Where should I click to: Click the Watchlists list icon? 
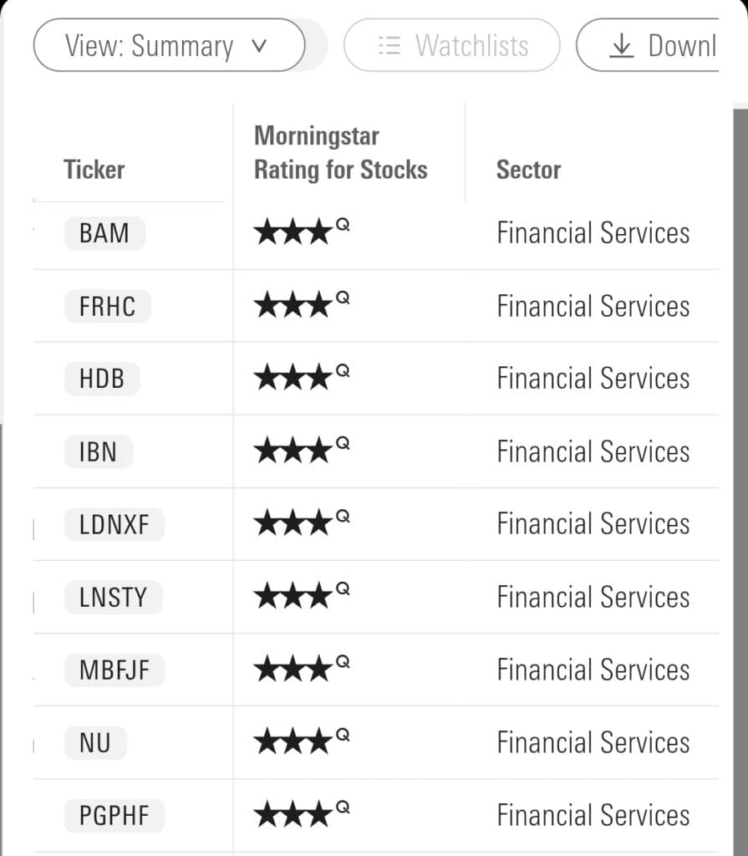pos(389,45)
